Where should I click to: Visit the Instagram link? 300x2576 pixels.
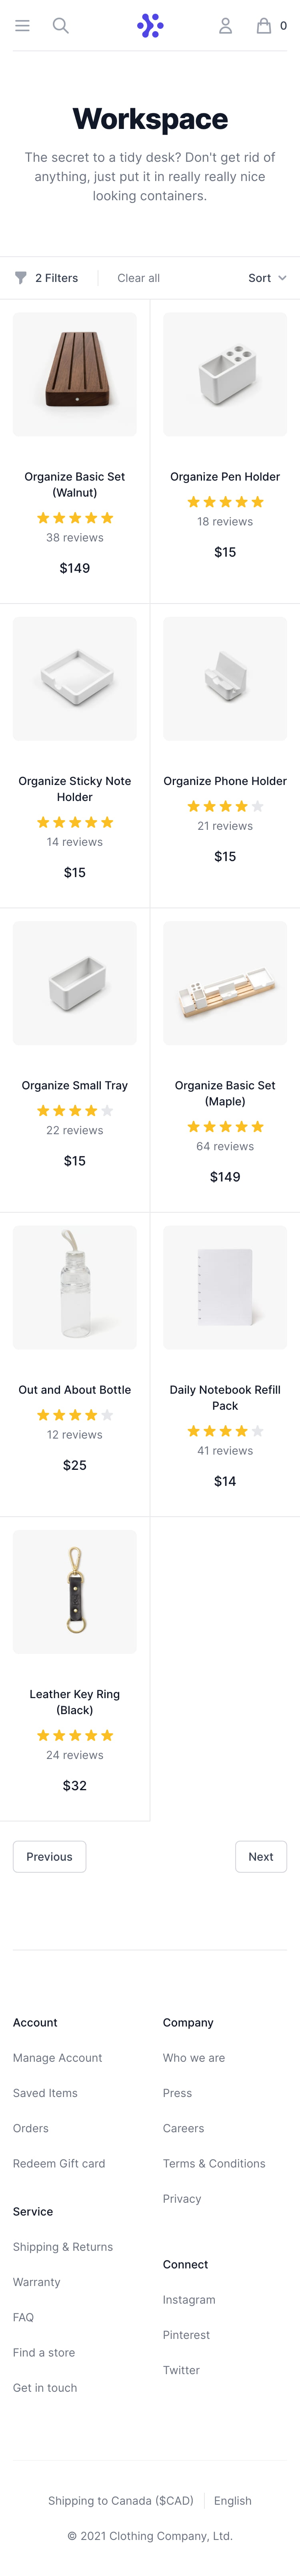pos(189,2300)
